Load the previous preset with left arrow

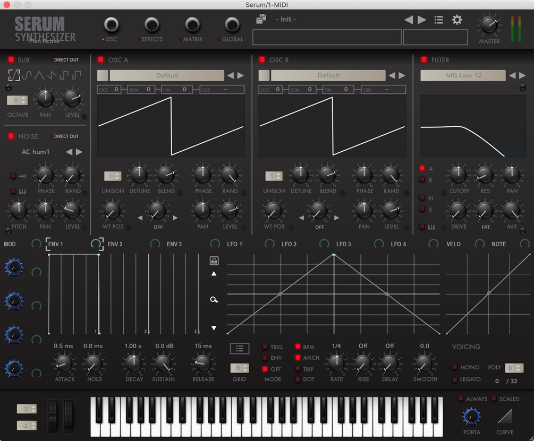(408, 20)
